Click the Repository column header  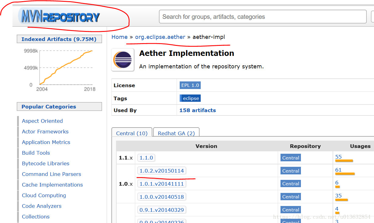pos(305,146)
